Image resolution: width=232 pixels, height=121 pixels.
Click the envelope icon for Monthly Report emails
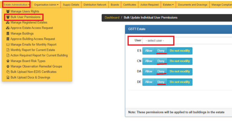tap(8, 45)
